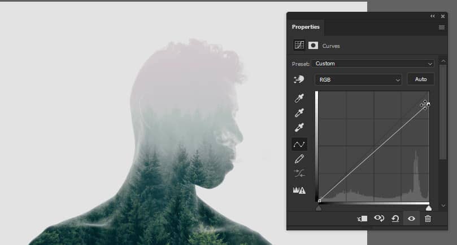Select the layer mask icon

click(313, 45)
